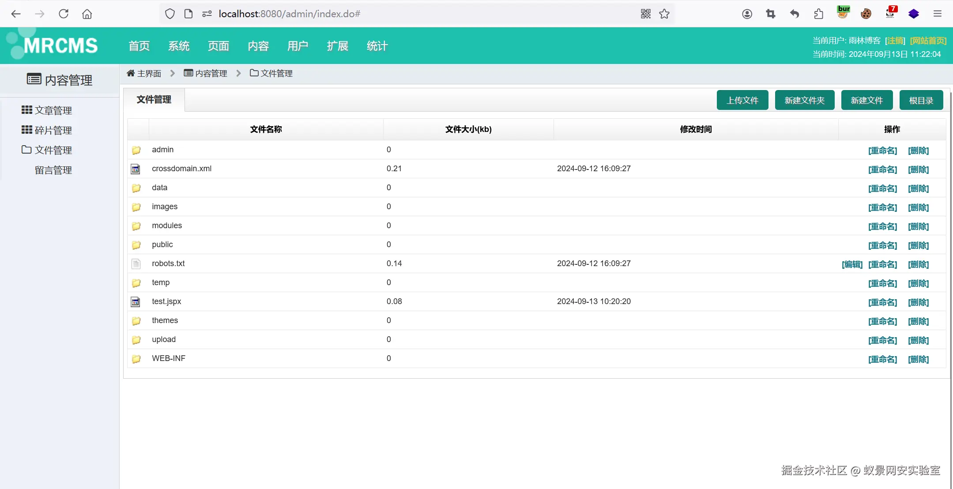Click the admin folder icon
This screenshot has height=489, width=953.
(x=136, y=150)
